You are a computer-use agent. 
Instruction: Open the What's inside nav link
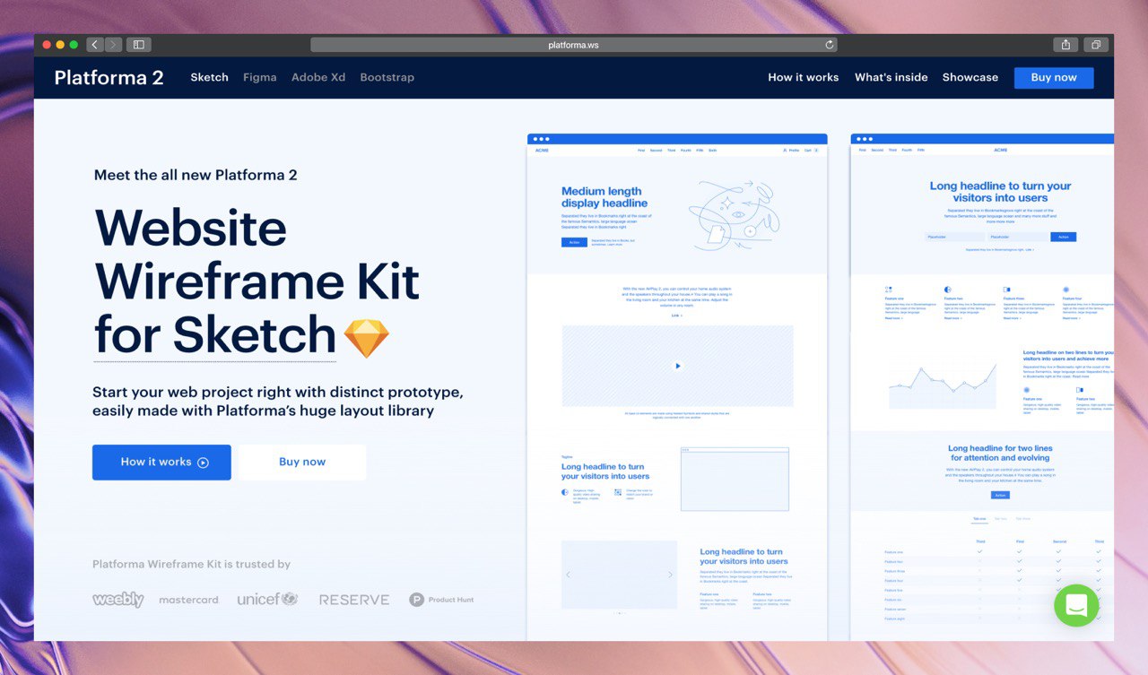(x=891, y=77)
